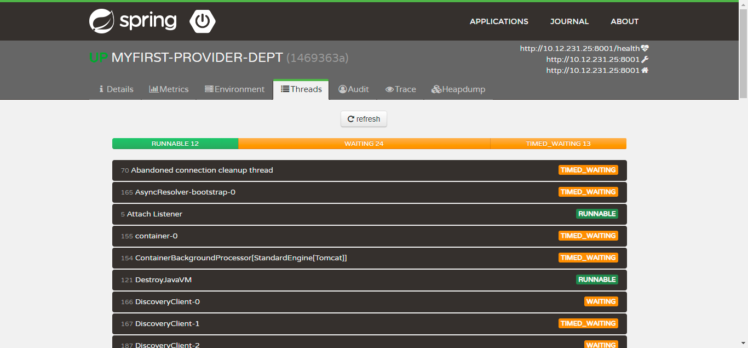The image size is (748, 348).
Task: Open the Heapdump tab
Action: [x=458, y=89]
